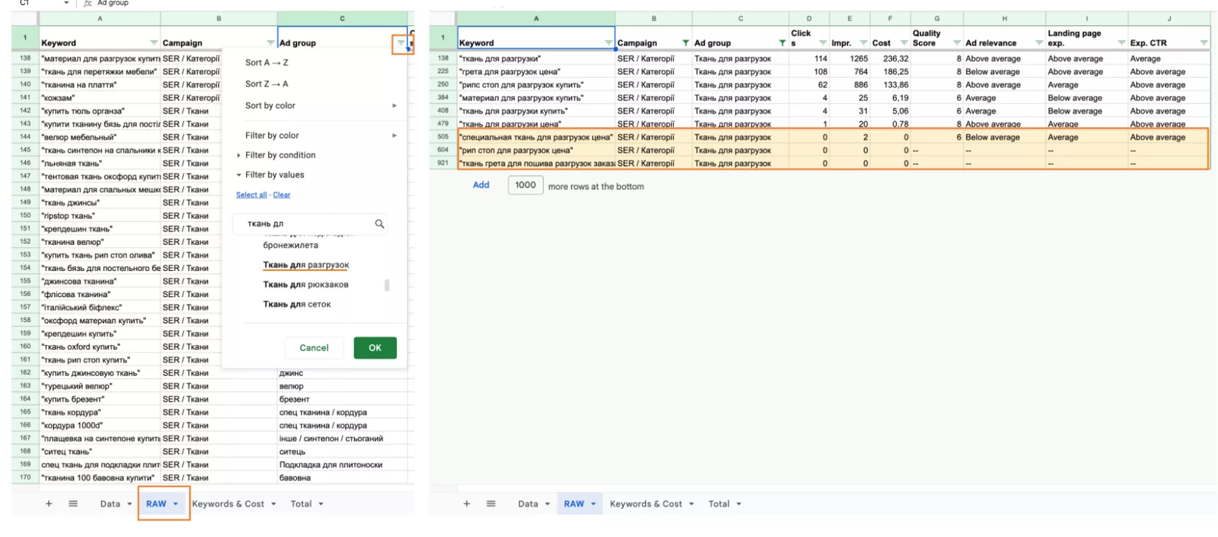The image size is (1218, 537).
Task: Click active green filter on right Campaign header
Action: pos(685,43)
